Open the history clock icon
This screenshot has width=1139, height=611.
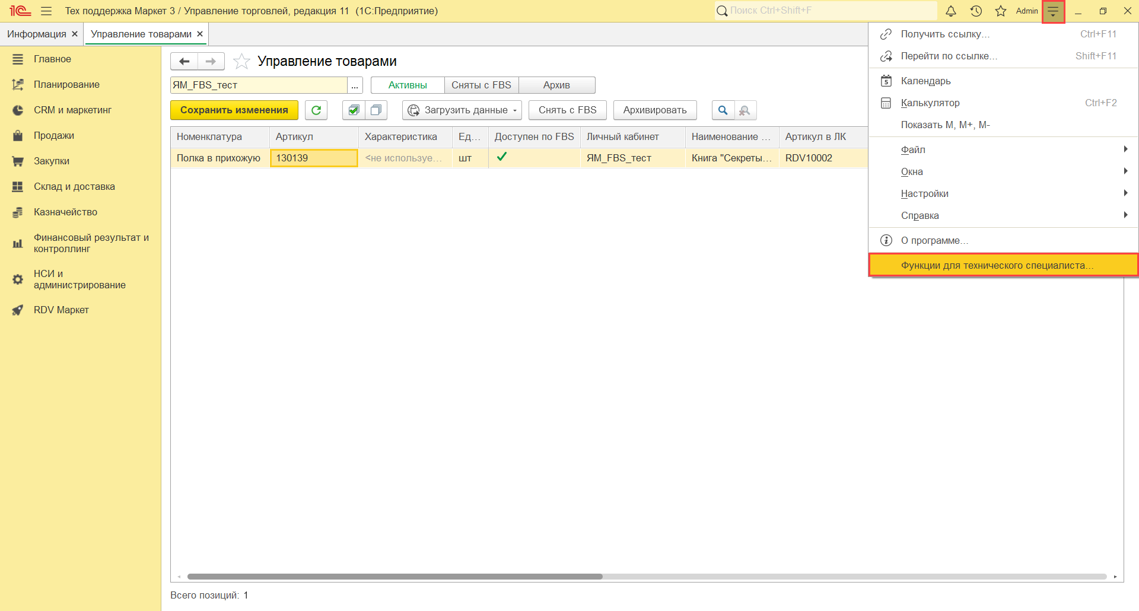pyautogui.click(x=976, y=11)
